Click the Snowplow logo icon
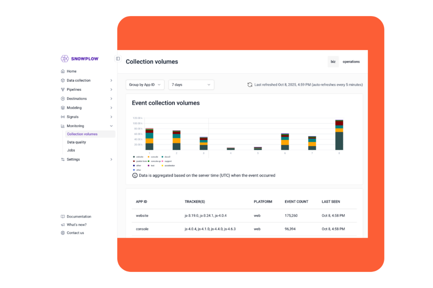 (64, 59)
